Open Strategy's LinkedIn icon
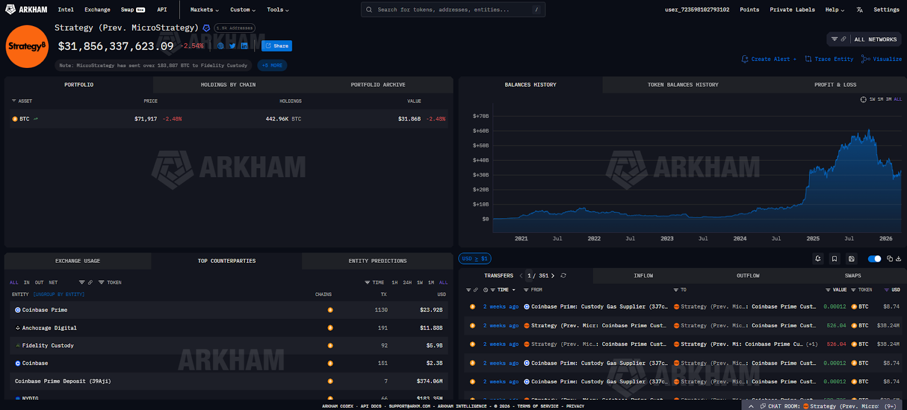The image size is (907, 410). coord(244,46)
